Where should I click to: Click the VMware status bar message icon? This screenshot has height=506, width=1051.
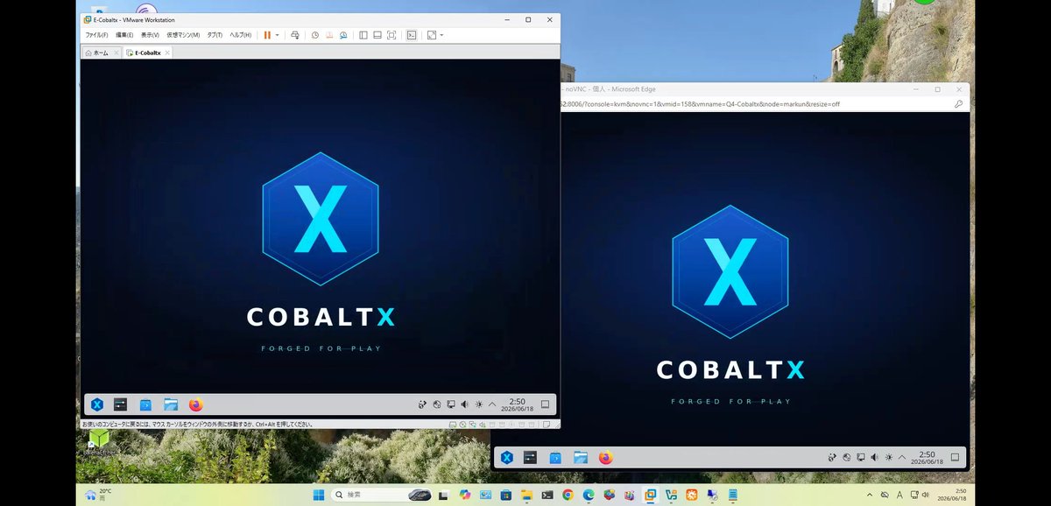point(545,425)
